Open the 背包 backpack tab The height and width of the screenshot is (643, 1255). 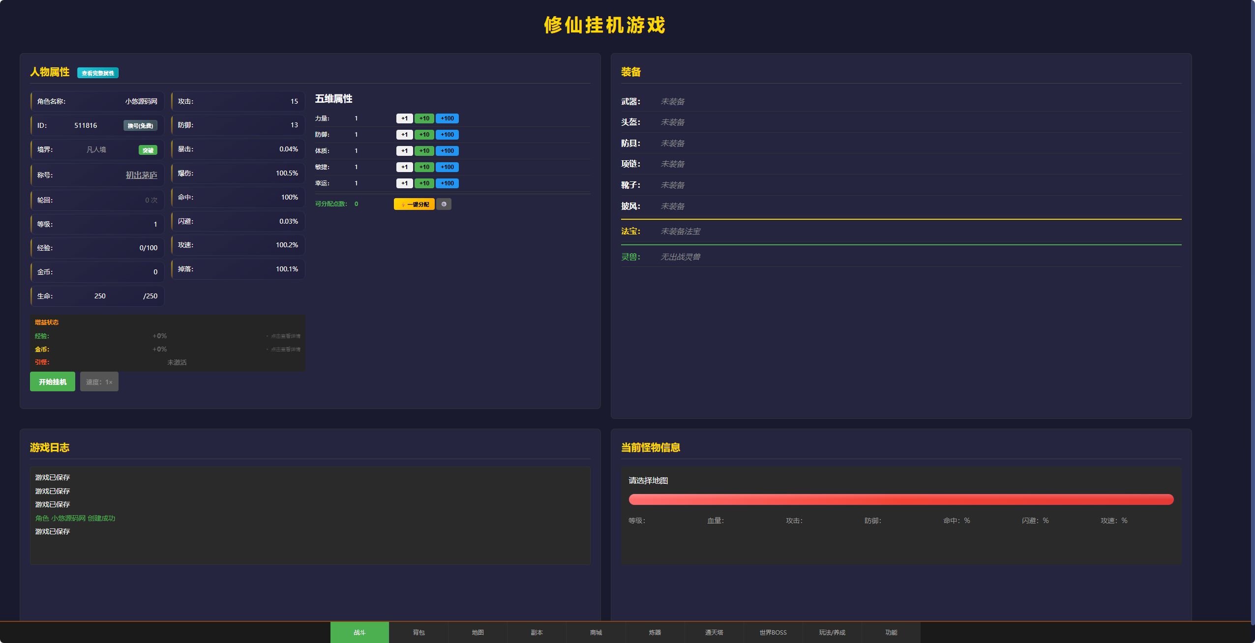click(418, 632)
